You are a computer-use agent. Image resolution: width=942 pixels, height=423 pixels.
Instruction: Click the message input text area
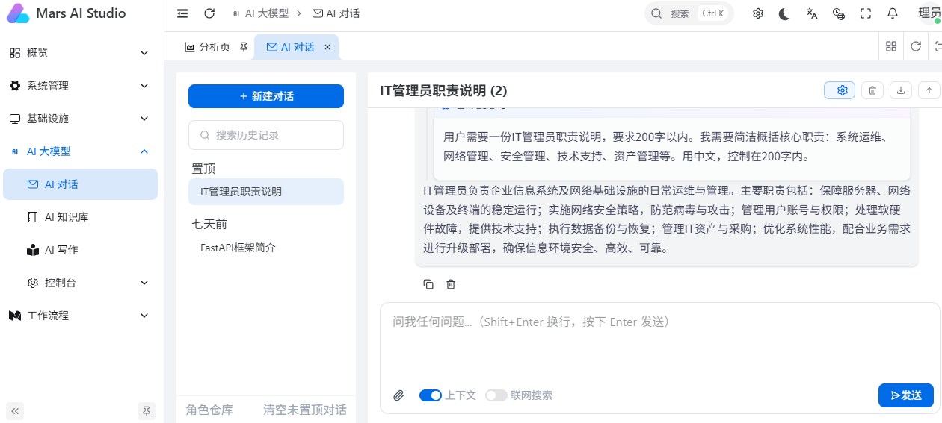click(659, 343)
